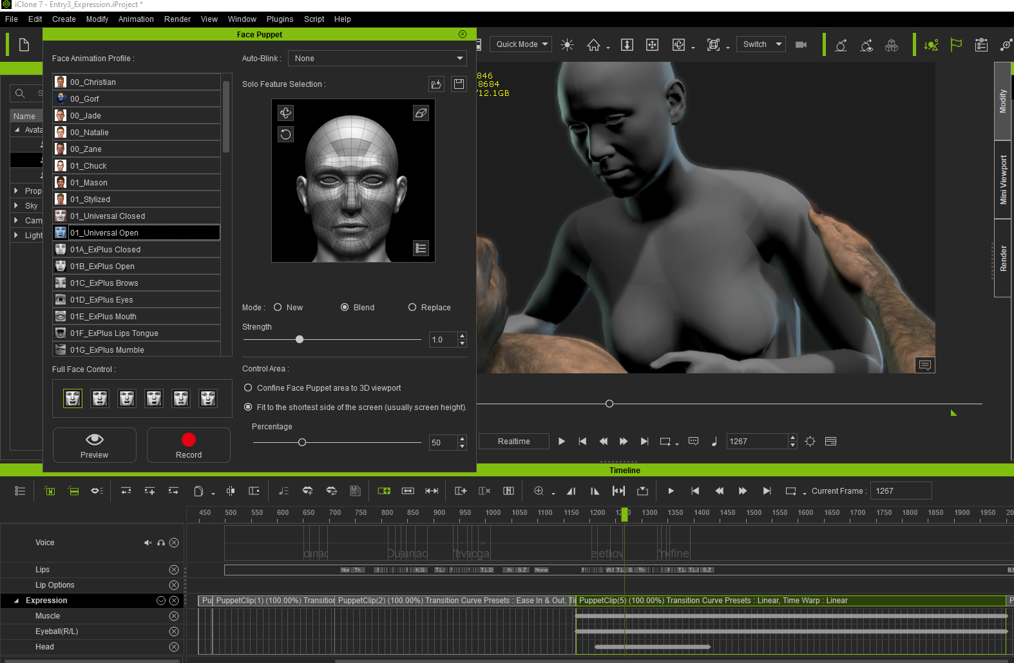Screen dimensions: 1014x663
Task: Close the Muscle track
Action: pyautogui.click(x=174, y=616)
